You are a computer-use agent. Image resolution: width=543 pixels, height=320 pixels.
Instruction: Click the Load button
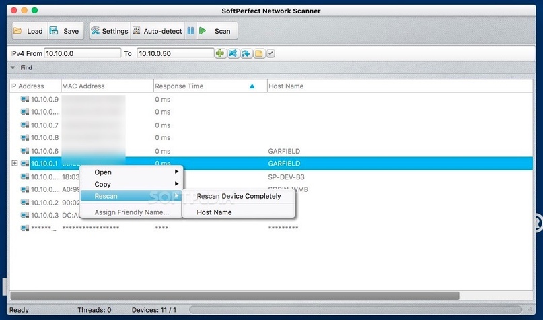pyautogui.click(x=30, y=31)
